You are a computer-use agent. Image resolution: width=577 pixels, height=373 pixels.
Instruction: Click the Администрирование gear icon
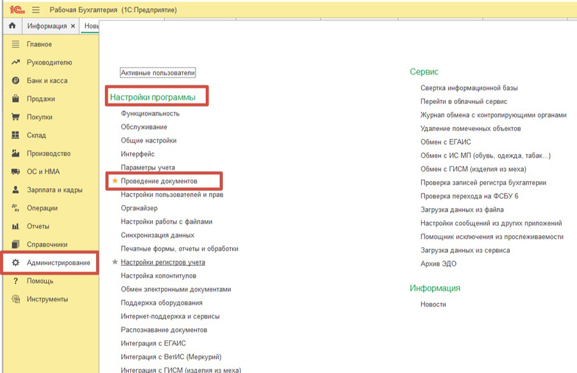click(15, 263)
